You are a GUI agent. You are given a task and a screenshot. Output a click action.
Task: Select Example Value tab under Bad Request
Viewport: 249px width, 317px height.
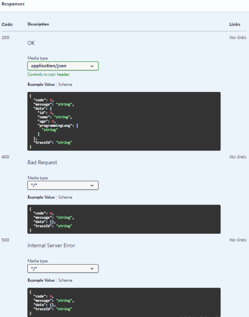click(x=41, y=197)
